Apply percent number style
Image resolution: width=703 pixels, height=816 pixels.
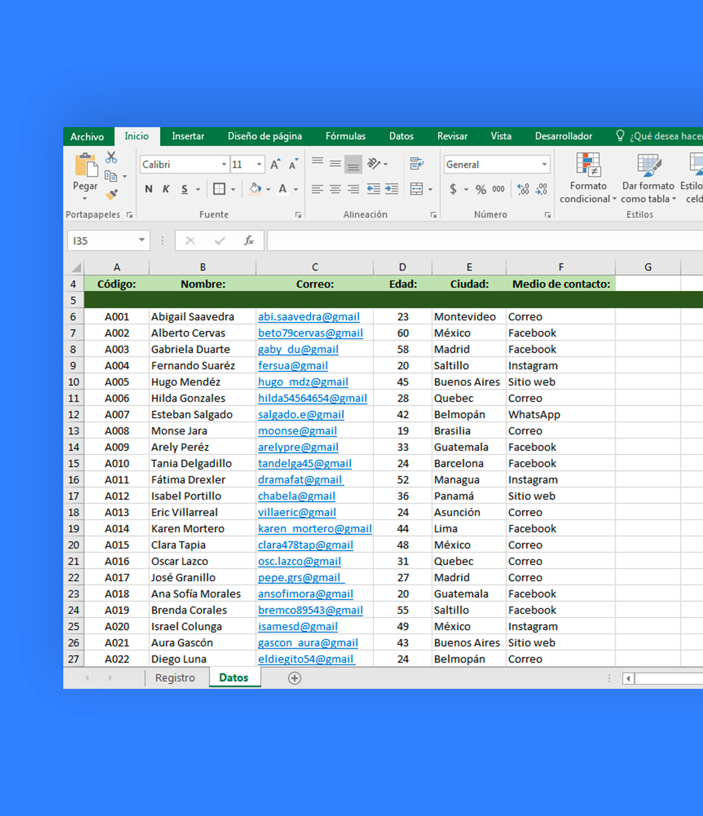[x=481, y=189]
